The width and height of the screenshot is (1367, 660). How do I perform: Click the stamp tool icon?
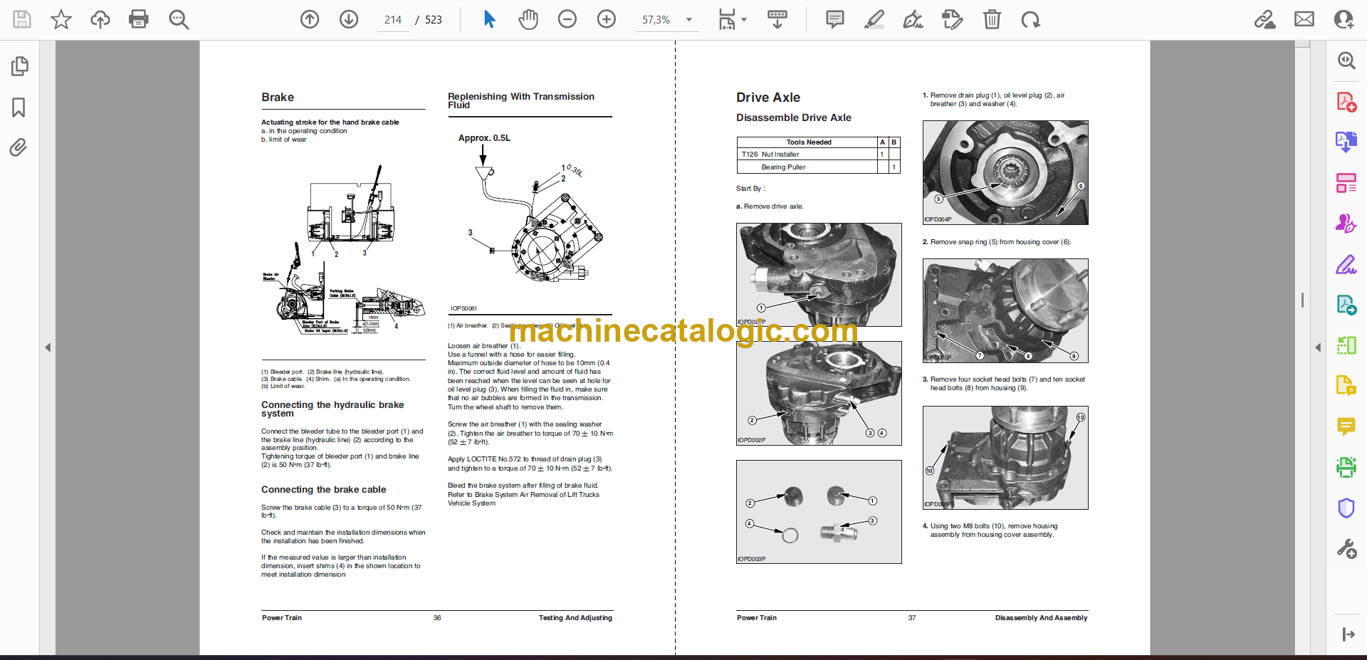tap(952, 19)
